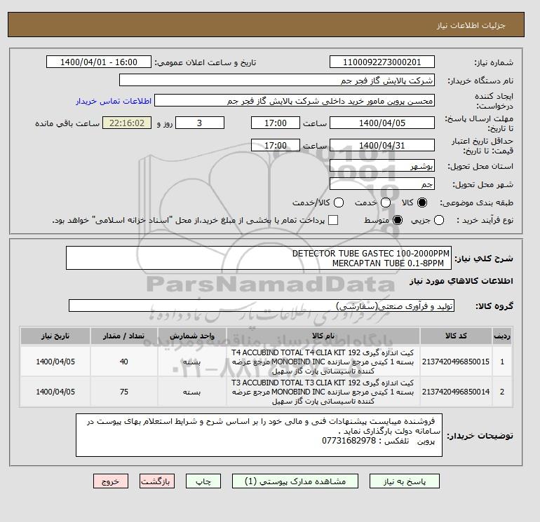Click the اطلاعات کالاهای مورد نیاز heading
The height and width of the screenshot is (522, 540).
(x=461, y=281)
